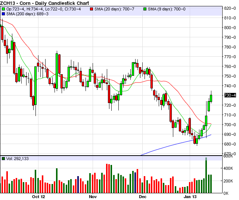Click the Dec date axis label
239x200 pixels.
143,197
